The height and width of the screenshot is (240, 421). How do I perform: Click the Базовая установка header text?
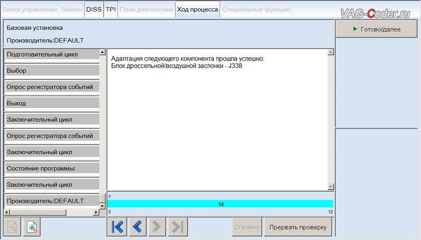tap(35, 27)
